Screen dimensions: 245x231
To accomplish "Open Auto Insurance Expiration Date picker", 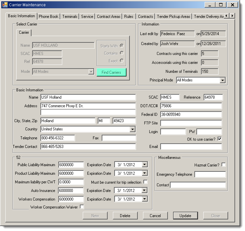I will pyautogui.click(x=144, y=190).
